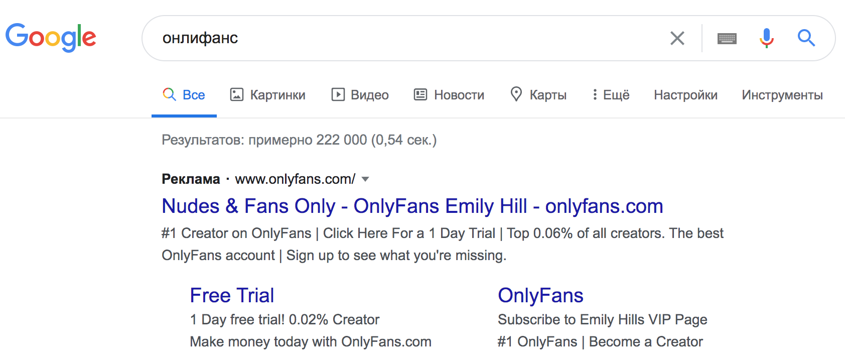Follow the Free Trial sitelink
This screenshot has width=845, height=356.
tap(232, 295)
